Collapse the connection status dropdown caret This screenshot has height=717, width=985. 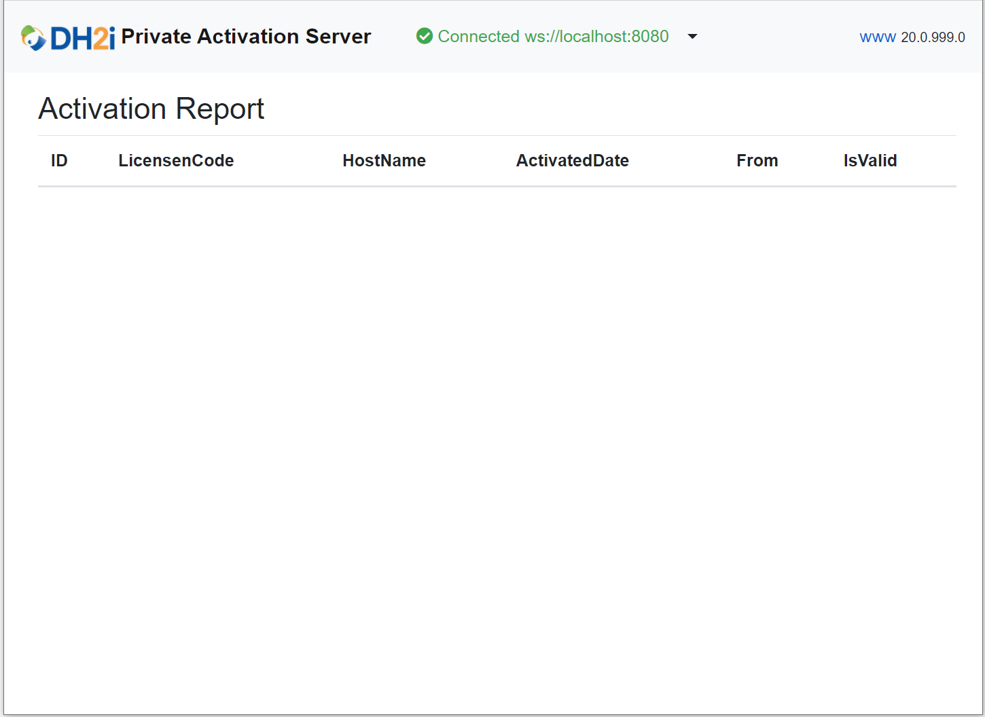(692, 36)
